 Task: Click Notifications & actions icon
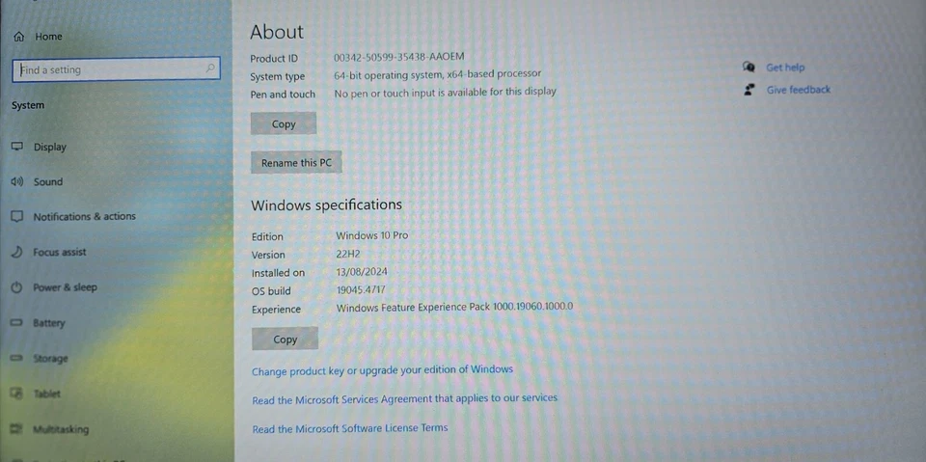17,216
